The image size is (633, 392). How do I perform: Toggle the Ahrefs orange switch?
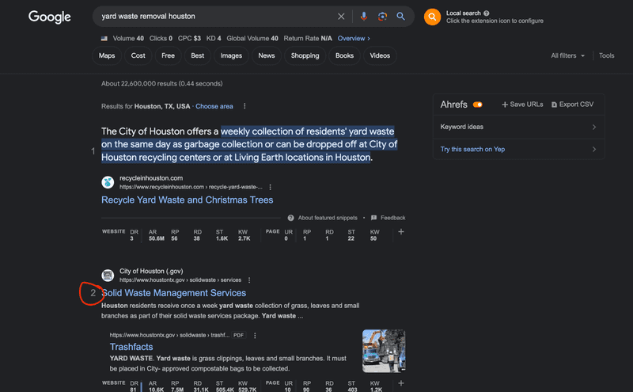pos(478,105)
